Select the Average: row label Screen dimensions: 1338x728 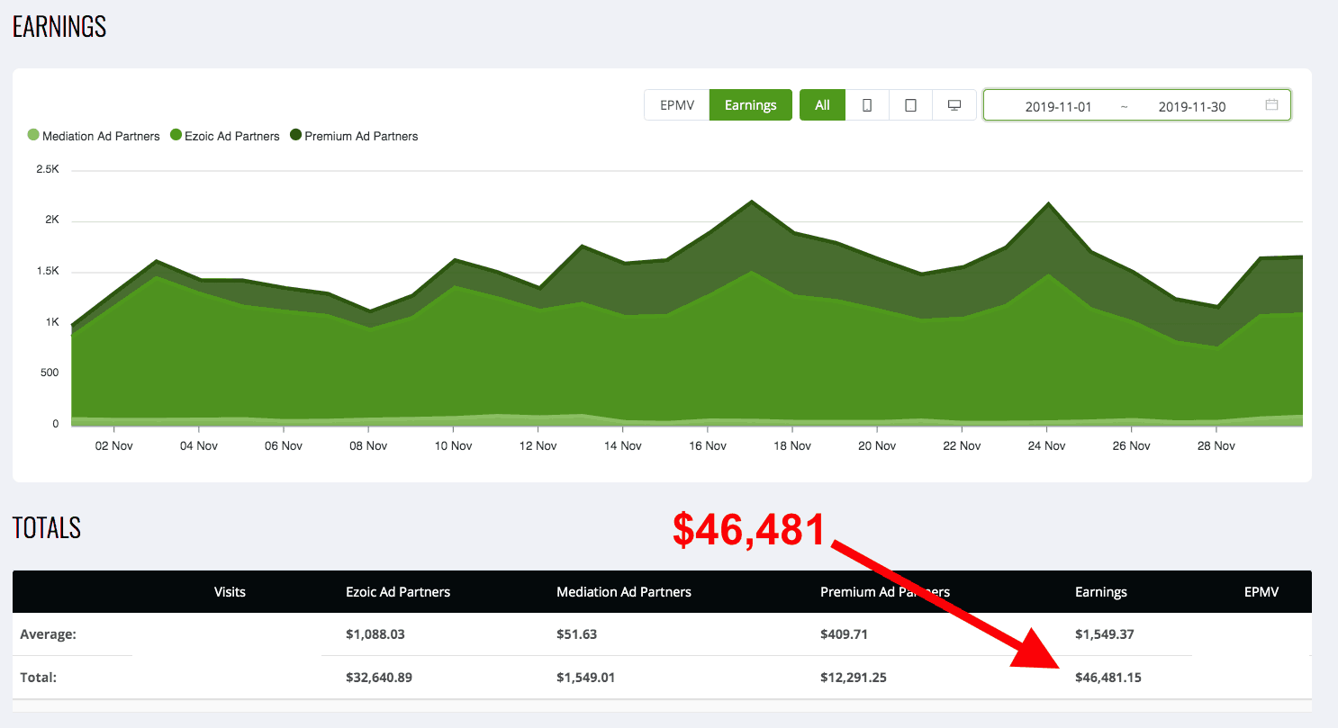[x=48, y=634]
